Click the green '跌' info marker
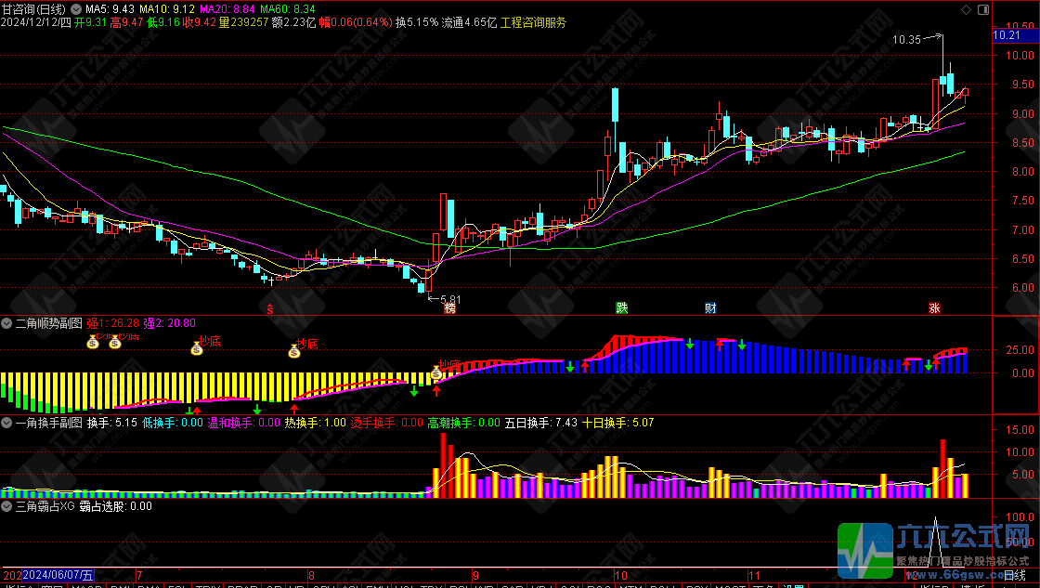This screenshot has height=588, width=1040. [x=621, y=307]
